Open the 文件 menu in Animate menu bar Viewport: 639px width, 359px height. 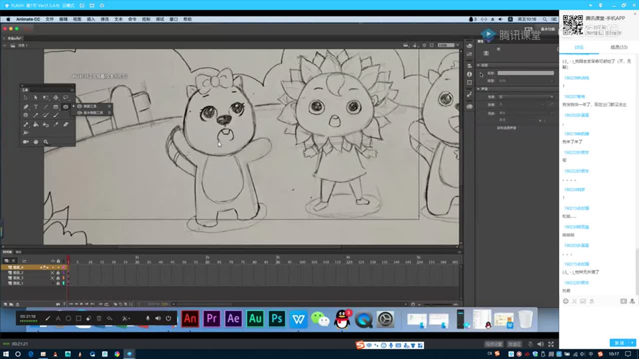tap(49, 19)
